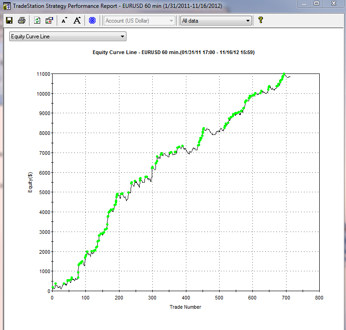This screenshot has height=330, width=346.
Task: Click the blue circular target icon
Action: tap(92, 20)
